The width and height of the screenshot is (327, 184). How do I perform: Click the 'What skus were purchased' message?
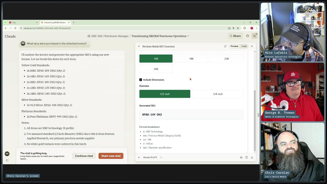pyautogui.click(x=56, y=43)
